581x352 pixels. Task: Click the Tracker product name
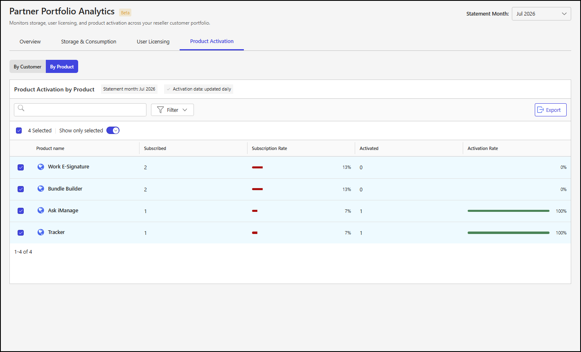click(56, 232)
